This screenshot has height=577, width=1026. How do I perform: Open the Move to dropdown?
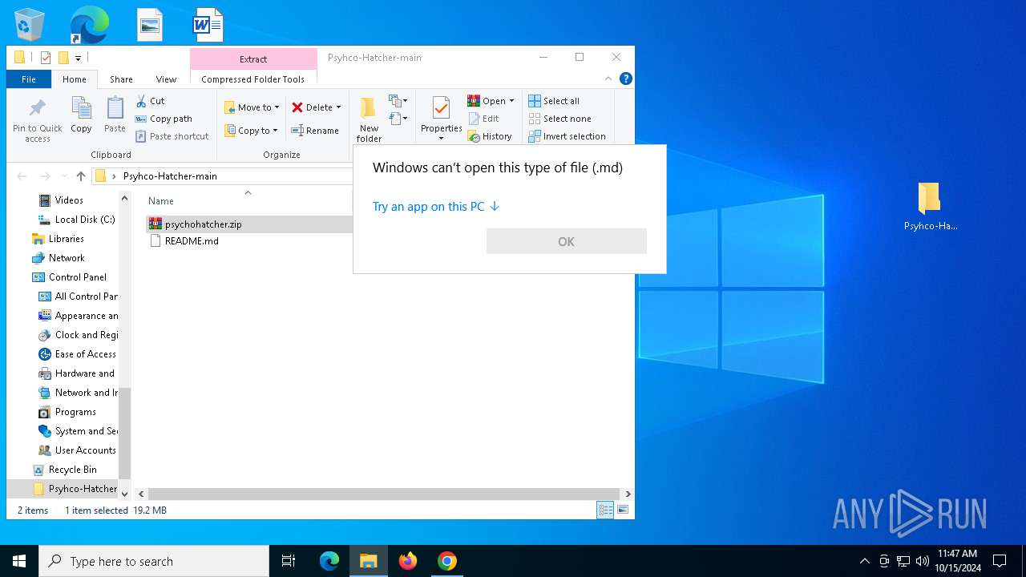click(x=252, y=107)
